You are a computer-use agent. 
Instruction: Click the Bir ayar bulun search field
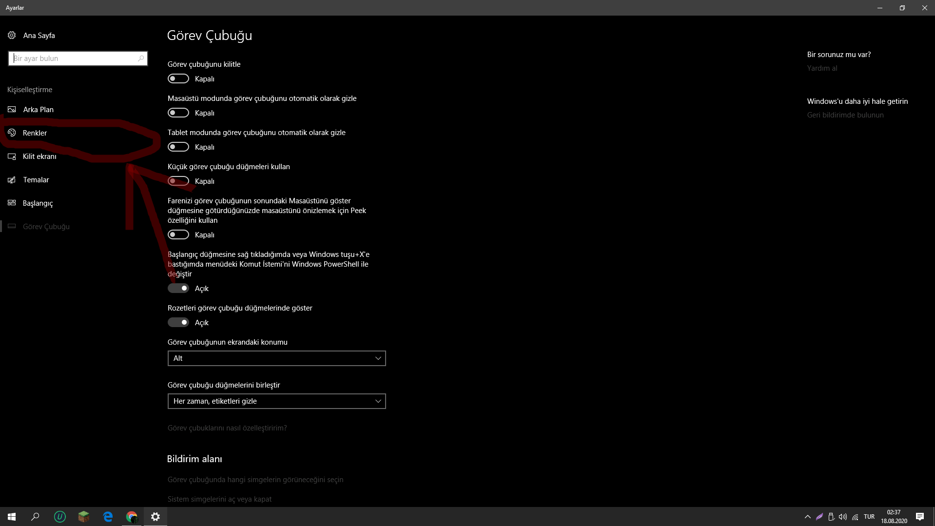coord(78,58)
